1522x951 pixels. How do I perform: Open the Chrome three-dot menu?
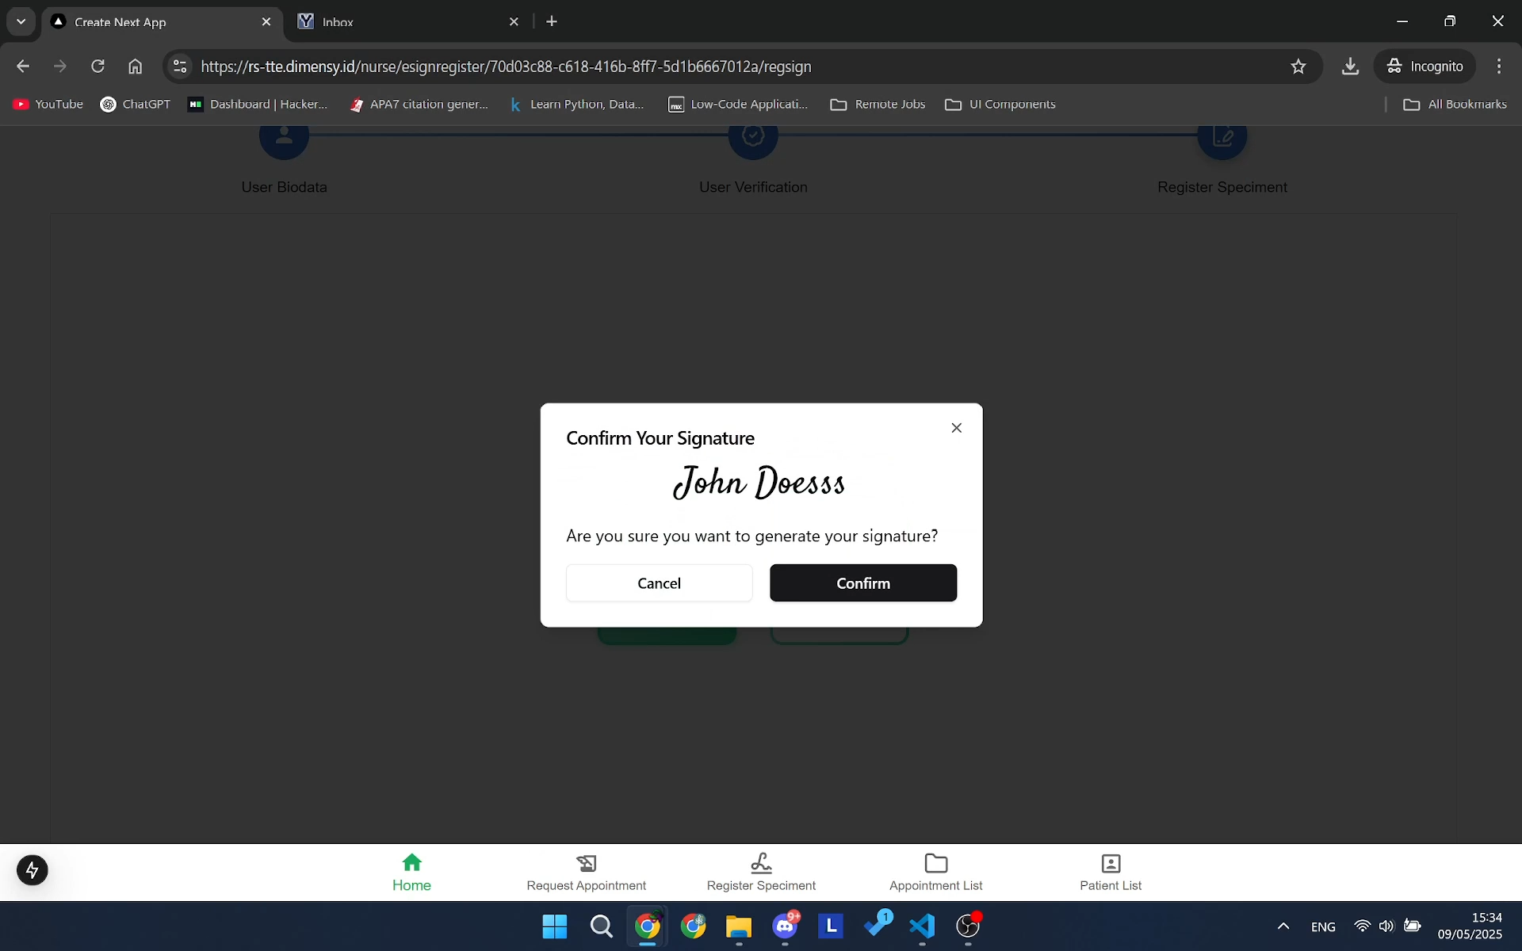click(x=1498, y=67)
